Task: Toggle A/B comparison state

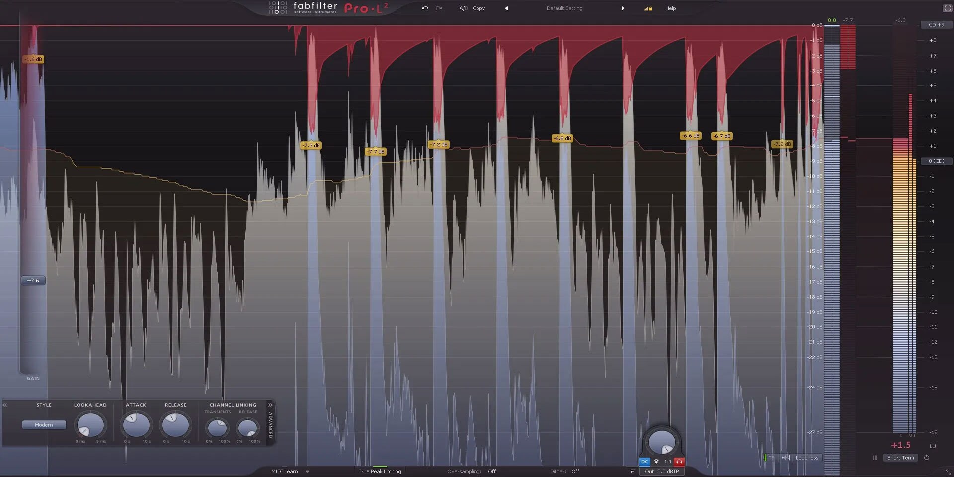Action: point(463,8)
